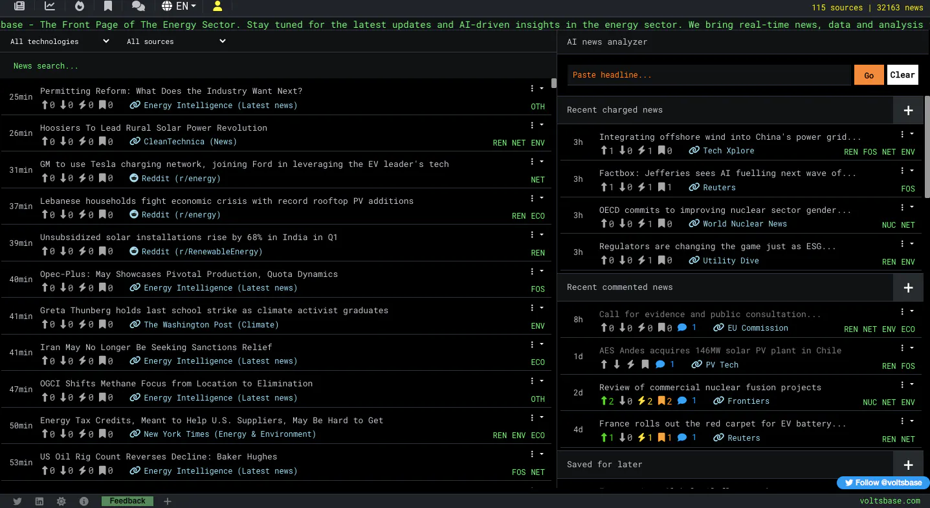
Task: Open the line chart icon in top bar
Action: 50,6
